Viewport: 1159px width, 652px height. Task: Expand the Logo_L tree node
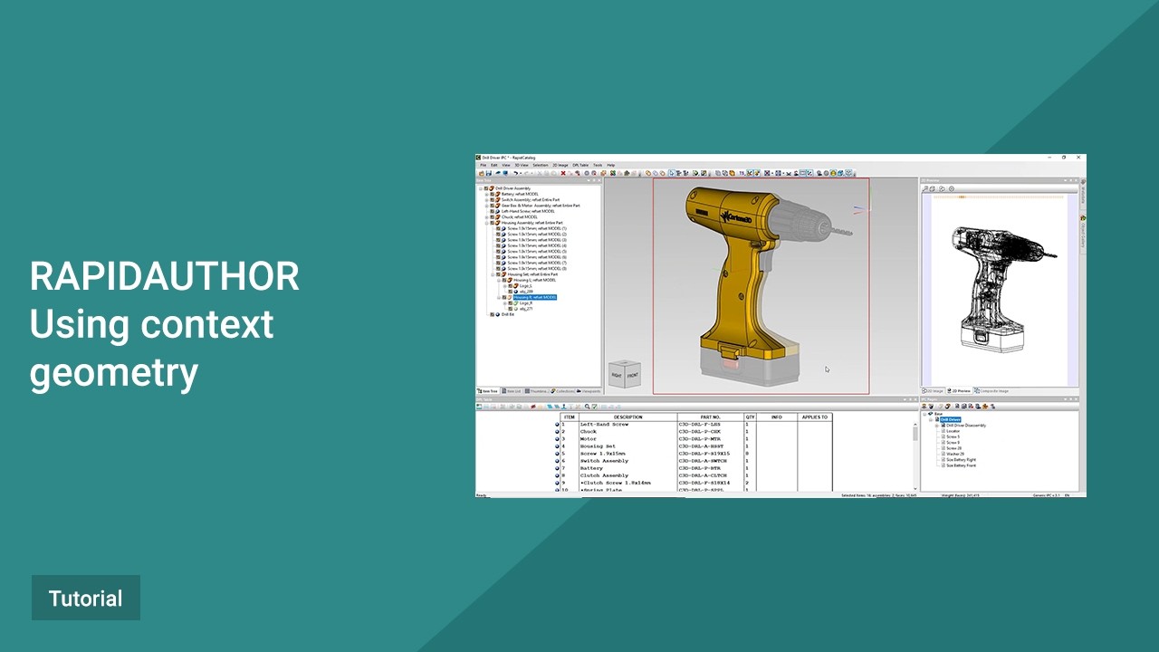(x=504, y=286)
